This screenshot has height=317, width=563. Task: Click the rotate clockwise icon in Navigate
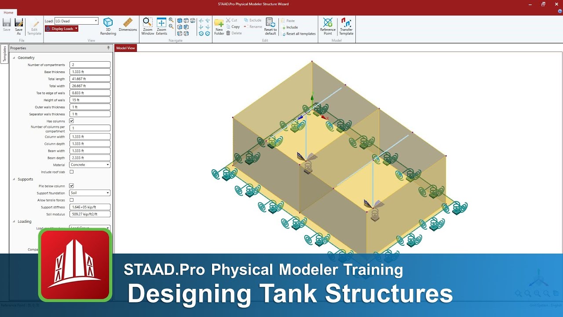click(x=208, y=33)
